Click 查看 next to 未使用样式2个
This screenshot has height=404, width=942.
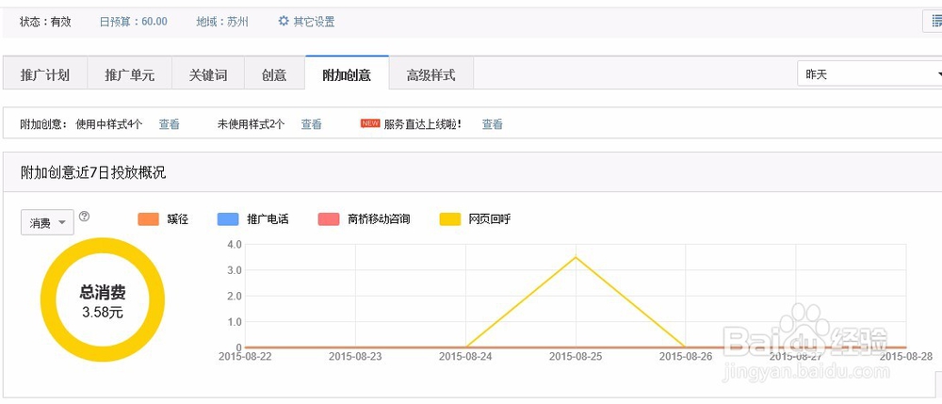point(311,124)
